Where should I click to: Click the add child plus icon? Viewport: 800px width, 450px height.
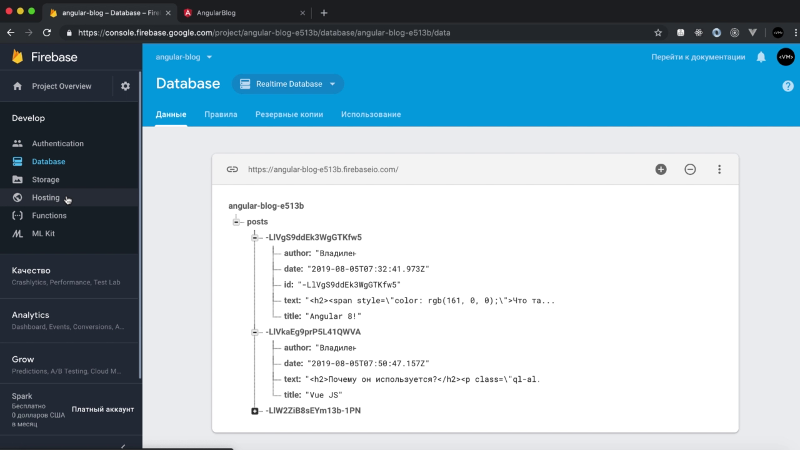tap(661, 169)
